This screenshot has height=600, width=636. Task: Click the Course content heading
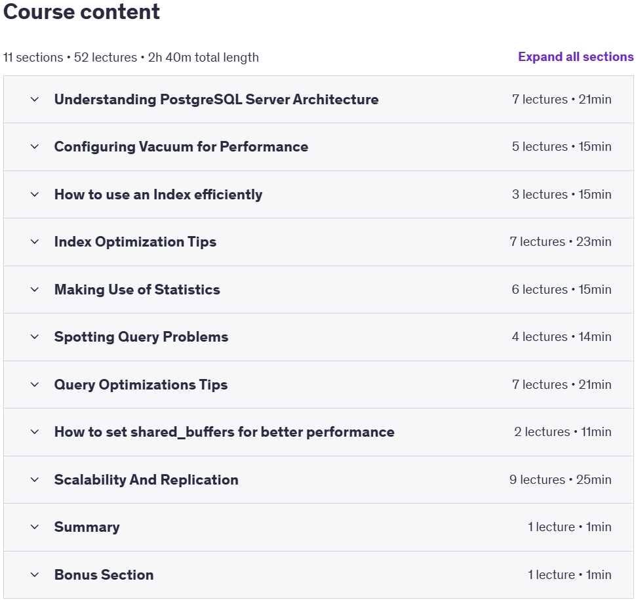(81, 12)
